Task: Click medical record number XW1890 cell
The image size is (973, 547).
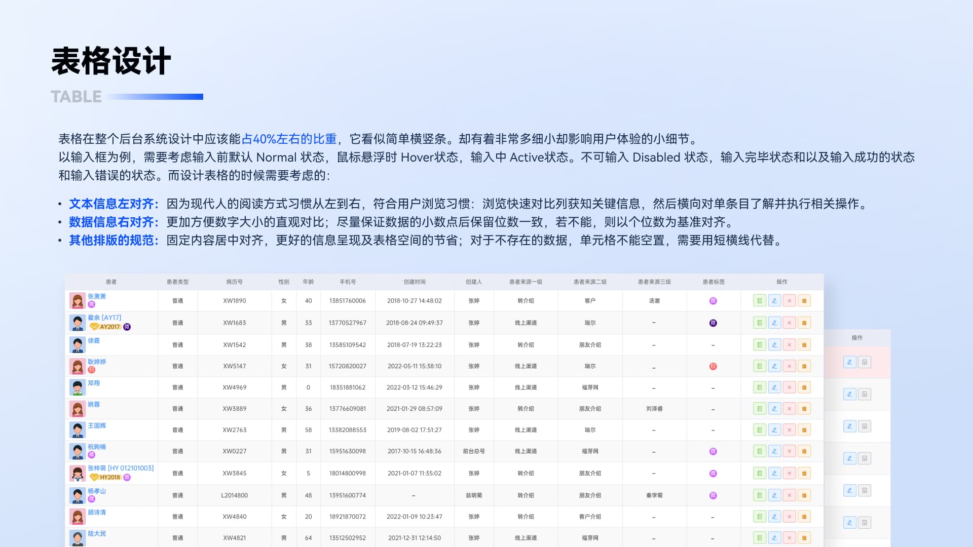Action: (x=234, y=301)
